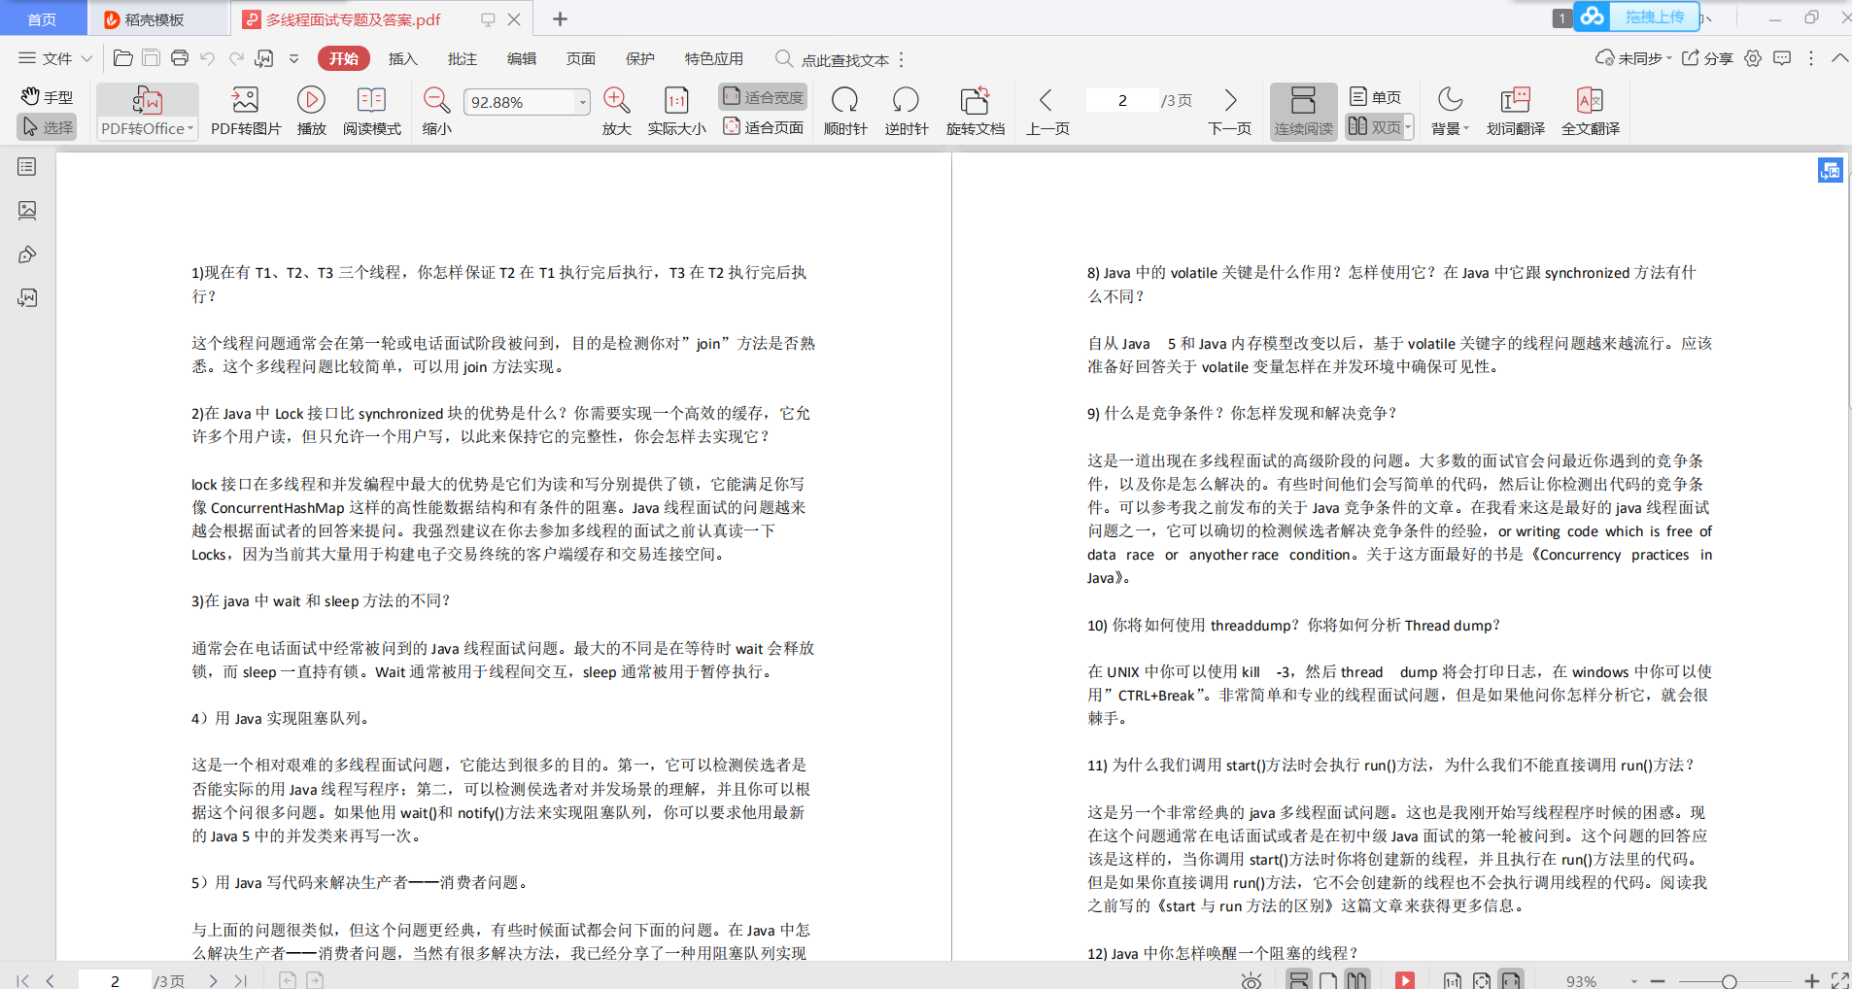Click the floating blue conversion icon

1830,171
